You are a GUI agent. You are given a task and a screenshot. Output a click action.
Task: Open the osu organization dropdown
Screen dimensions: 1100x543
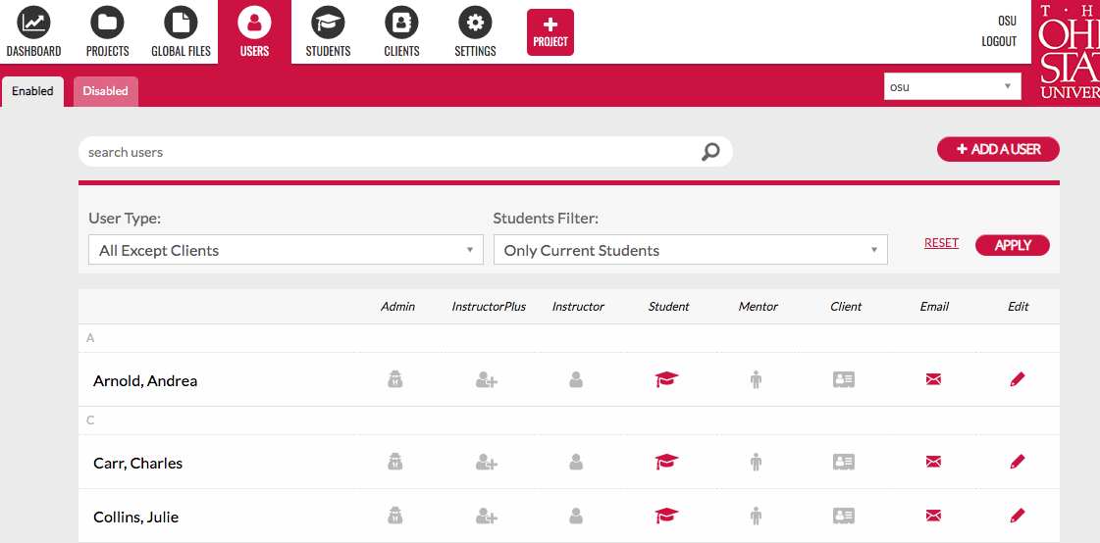point(951,86)
